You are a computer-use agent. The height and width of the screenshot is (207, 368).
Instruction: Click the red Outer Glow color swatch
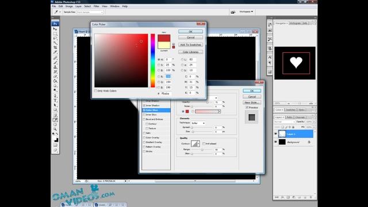coord(187,112)
